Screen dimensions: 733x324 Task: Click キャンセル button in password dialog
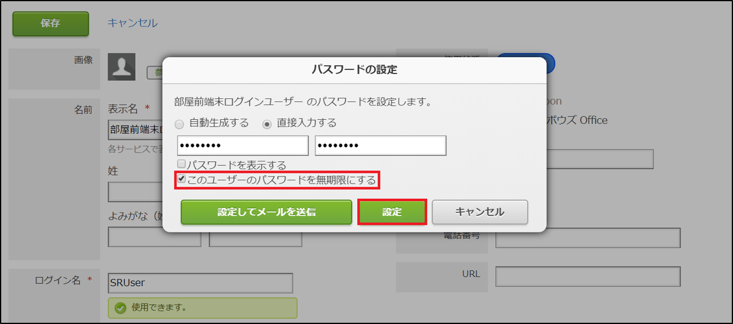[480, 212]
